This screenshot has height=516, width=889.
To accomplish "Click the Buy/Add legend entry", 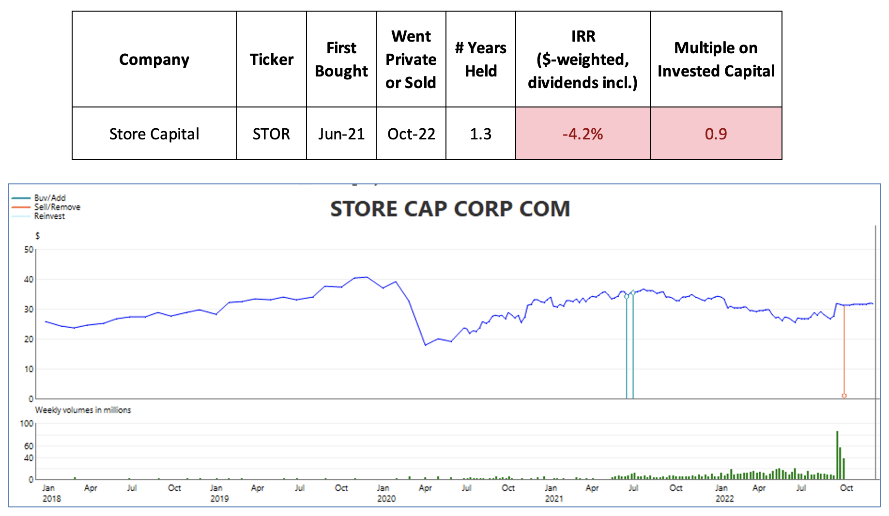I will pyautogui.click(x=39, y=198).
